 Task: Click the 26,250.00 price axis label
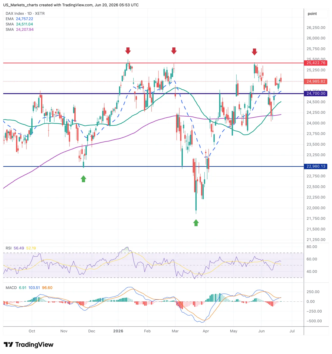click(316, 28)
